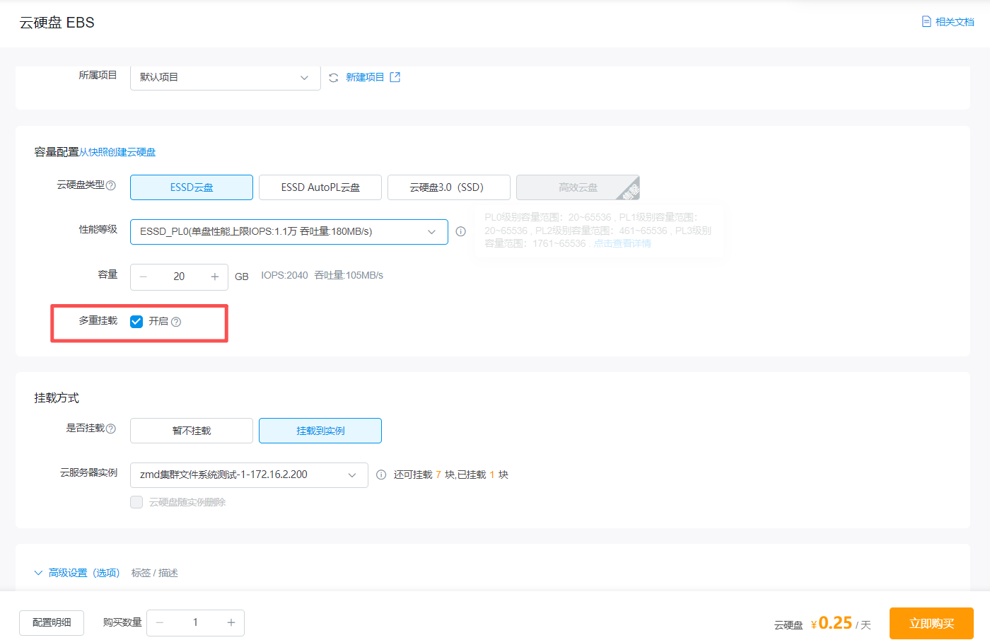Screen dimensions: 990x640
Task: Select the ESSD云盘 disk type
Action: 192,187
